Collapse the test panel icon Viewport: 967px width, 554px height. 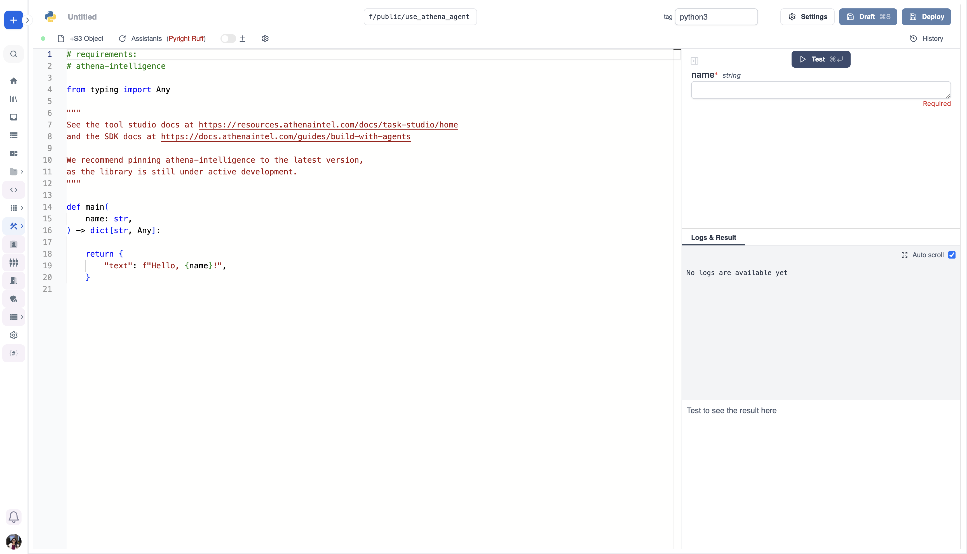(x=694, y=61)
